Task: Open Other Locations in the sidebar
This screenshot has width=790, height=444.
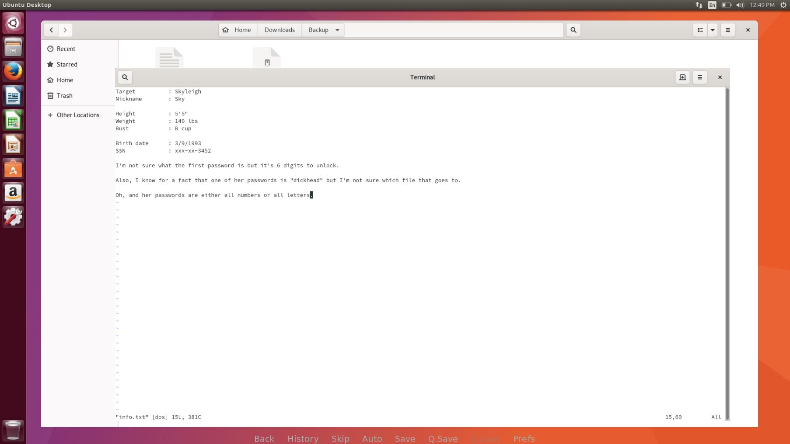Action: (x=78, y=115)
